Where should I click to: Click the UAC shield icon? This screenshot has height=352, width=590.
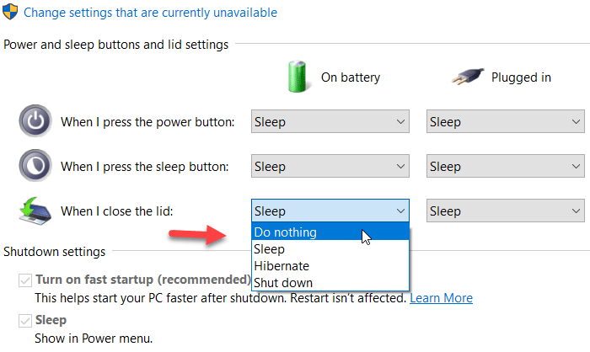[11, 13]
